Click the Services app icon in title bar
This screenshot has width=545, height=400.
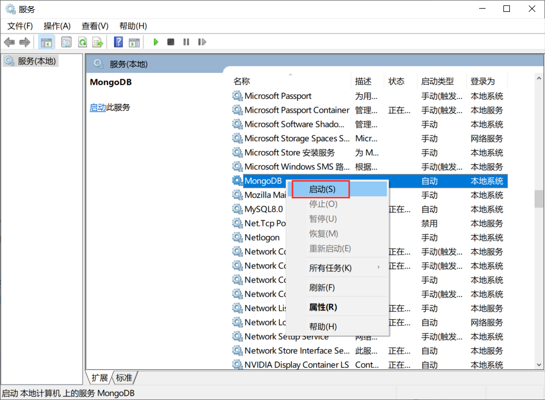(x=10, y=9)
